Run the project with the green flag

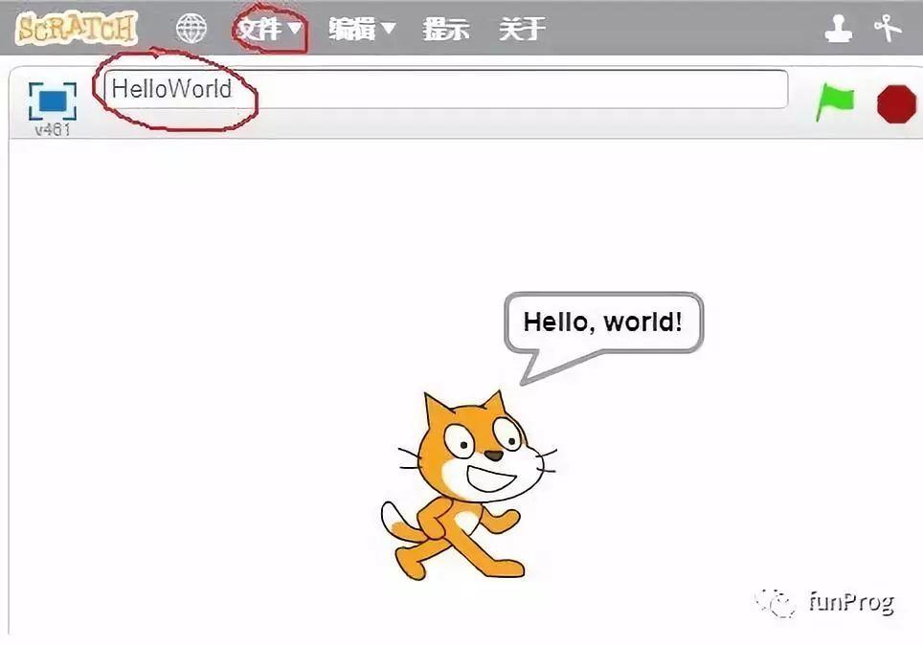pyautogui.click(x=835, y=102)
